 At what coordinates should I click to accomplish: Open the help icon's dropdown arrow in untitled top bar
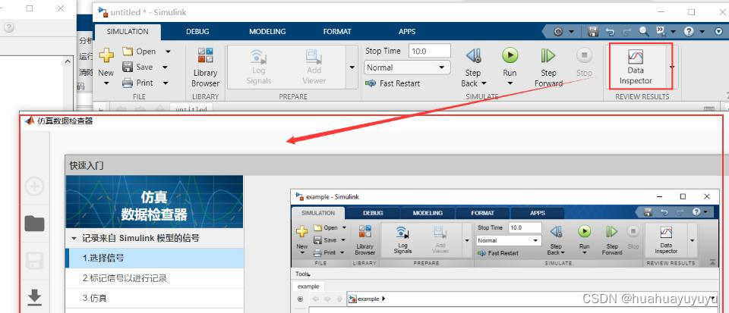pyautogui.click(x=702, y=32)
